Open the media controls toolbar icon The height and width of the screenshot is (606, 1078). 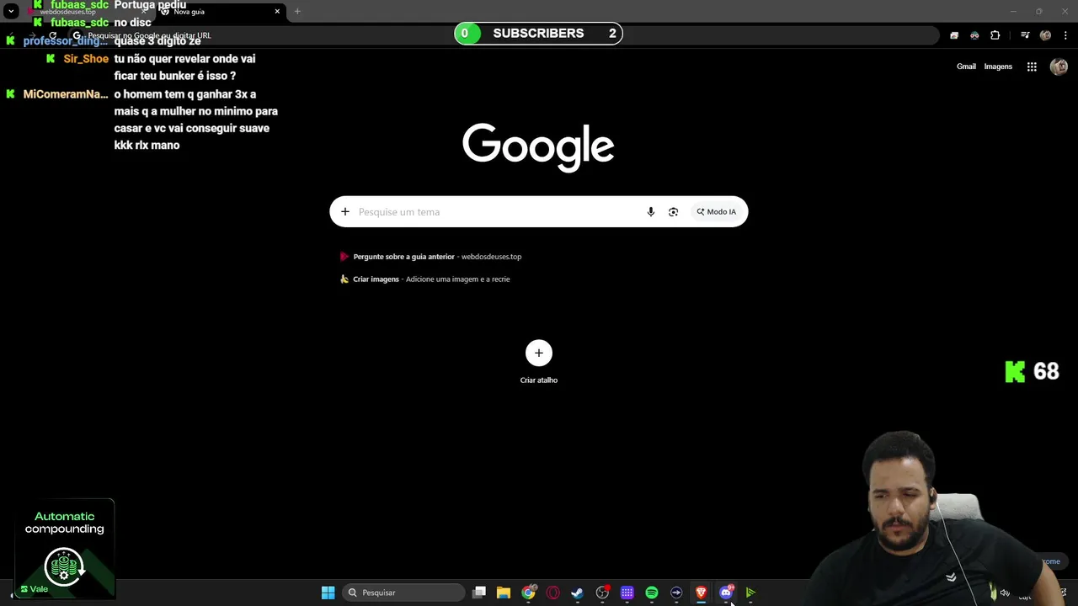click(1025, 35)
